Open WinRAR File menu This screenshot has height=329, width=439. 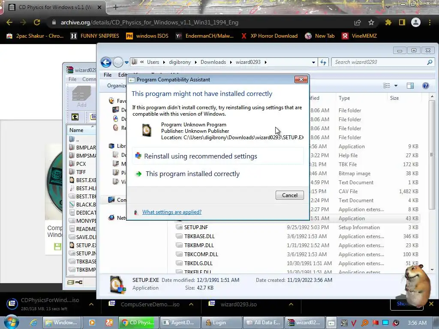72,79
